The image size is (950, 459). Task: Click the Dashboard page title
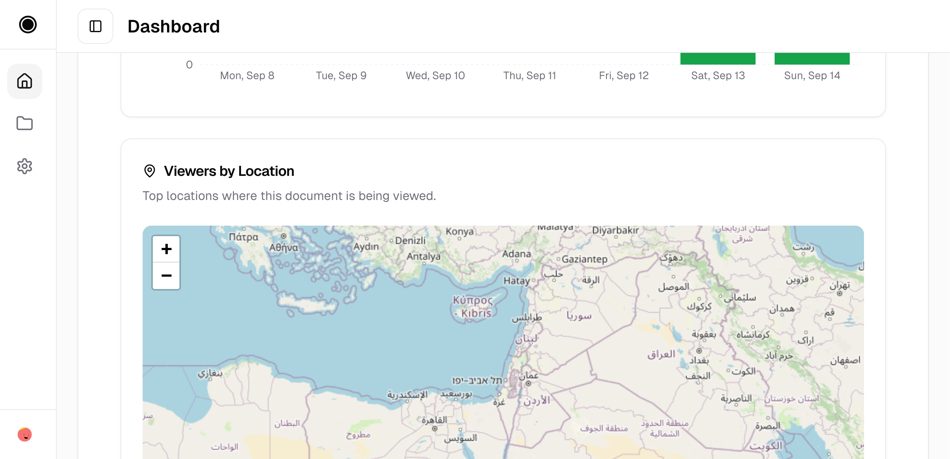[x=173, y=27]
